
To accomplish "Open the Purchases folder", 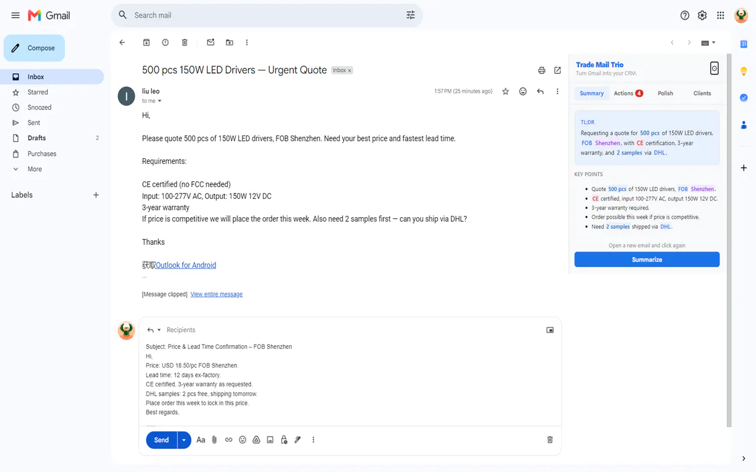I will (52, 153).
